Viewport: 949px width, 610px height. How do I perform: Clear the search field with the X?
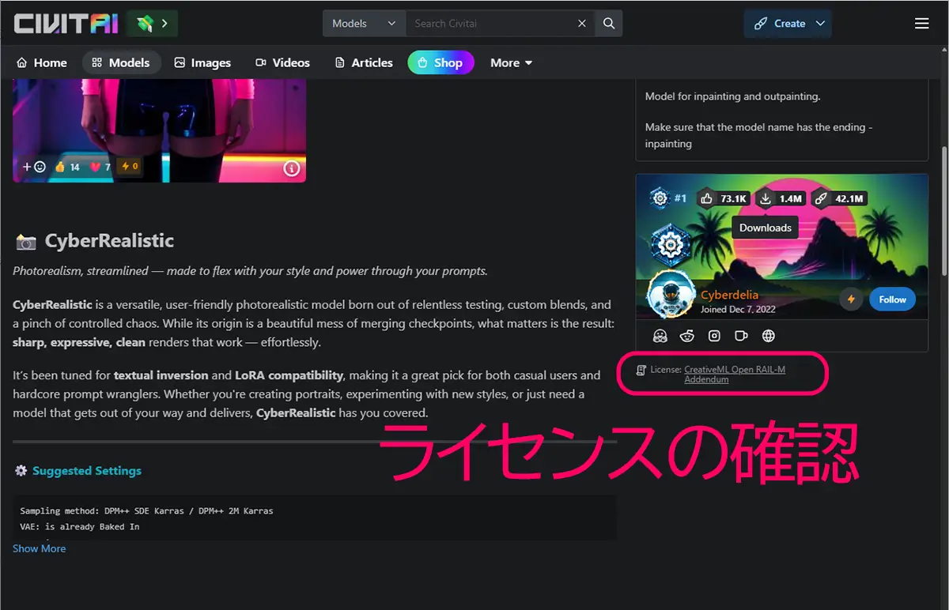(x=582, y=24)
